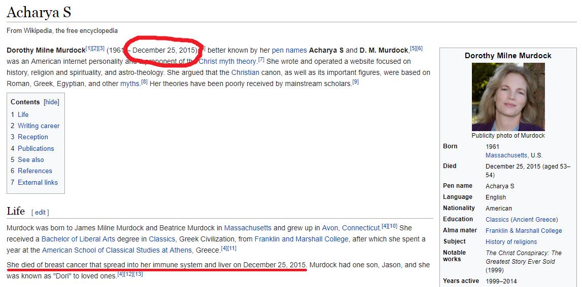The width and height of the screenshot is (582, 287).
Task: Open Massachusetts link in infobox
Action: [506, 155]
